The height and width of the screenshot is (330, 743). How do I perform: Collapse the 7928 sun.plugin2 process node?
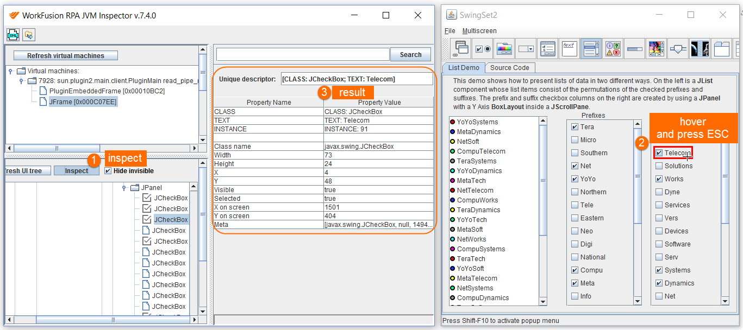[x=22, y=81]
